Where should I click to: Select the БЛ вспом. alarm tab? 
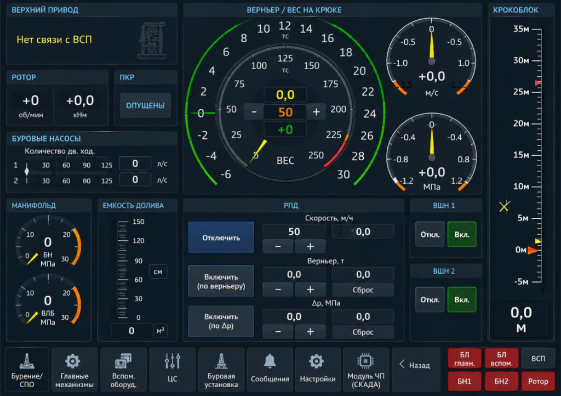(x=501, y=358)
